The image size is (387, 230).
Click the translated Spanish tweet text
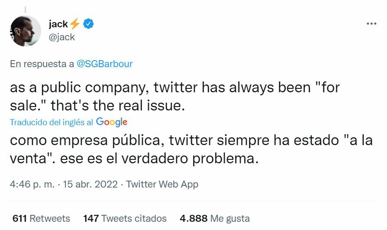tap(191, 149)
